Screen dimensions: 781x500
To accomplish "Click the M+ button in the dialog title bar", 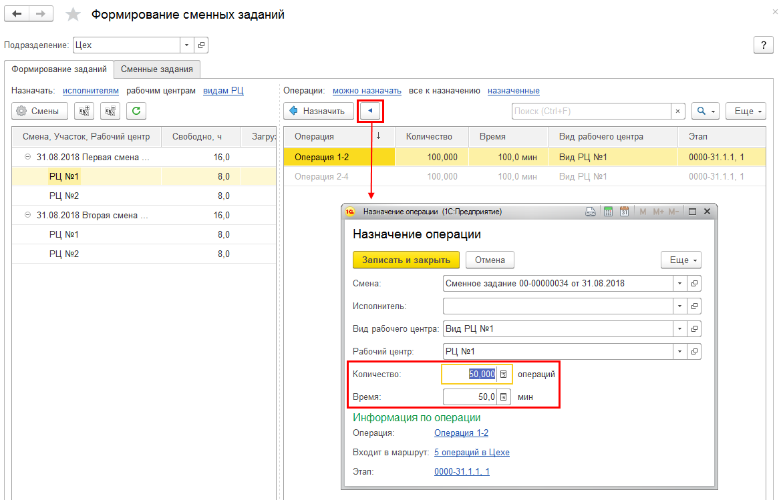I will (658, 212).
